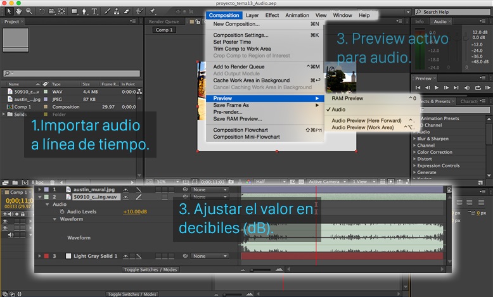Open the Layer menu
This screenshot has height=297, width=493.
coord(252,15)
